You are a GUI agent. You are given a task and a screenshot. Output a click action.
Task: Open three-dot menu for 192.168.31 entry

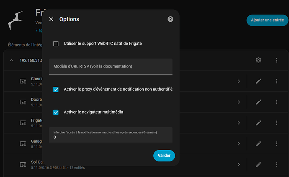[x=276, y=60]
